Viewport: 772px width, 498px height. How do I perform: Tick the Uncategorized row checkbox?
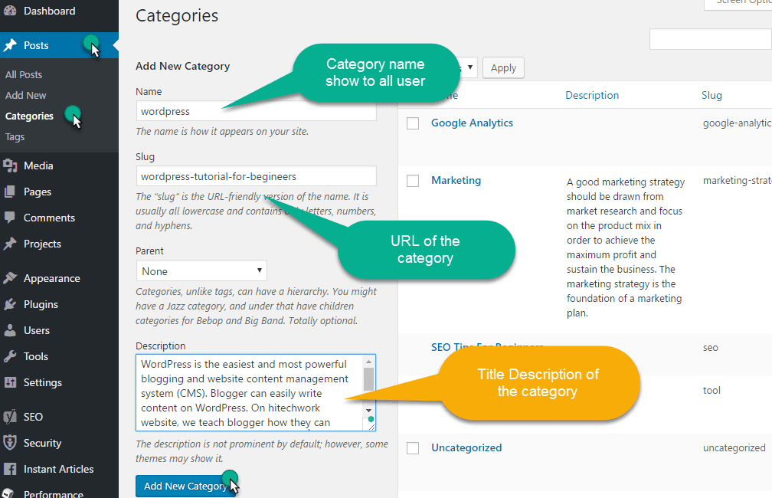click(x=413, y=448)
